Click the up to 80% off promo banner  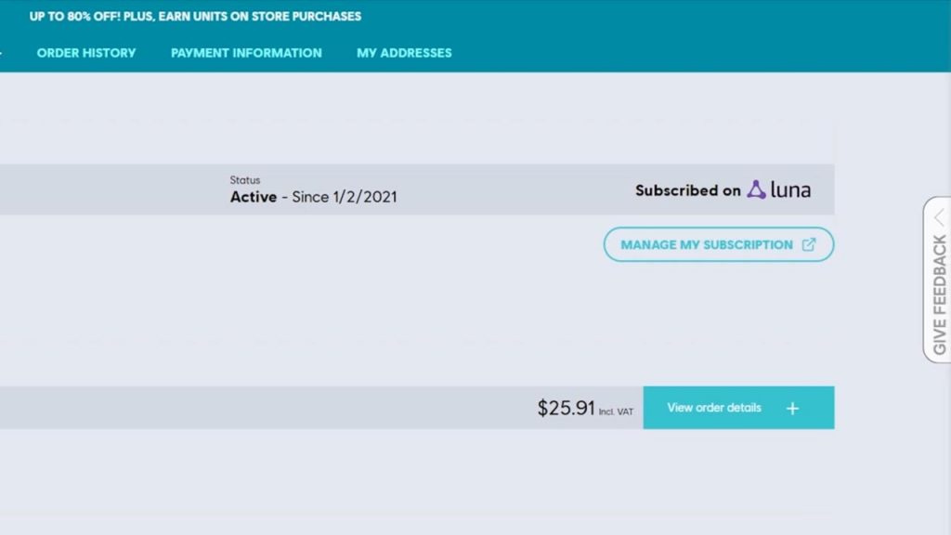tap(195, 17)
